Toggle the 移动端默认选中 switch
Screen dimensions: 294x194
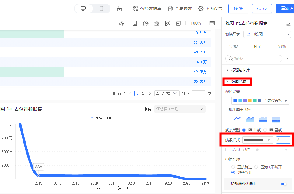click(283, 184)
